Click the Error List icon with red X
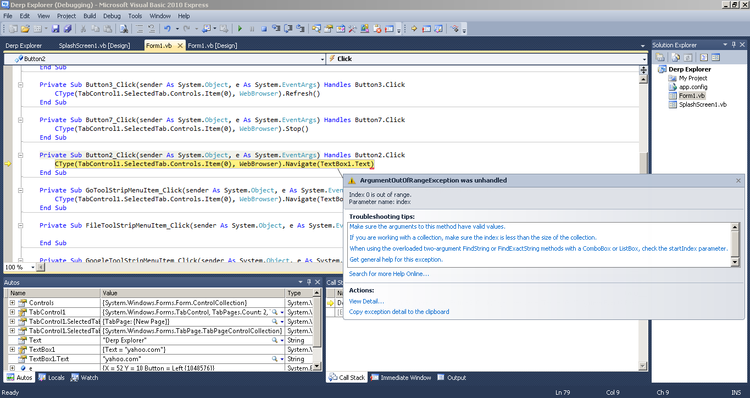The width and height of the screenshot is (750, 398). tap(377, 29)
